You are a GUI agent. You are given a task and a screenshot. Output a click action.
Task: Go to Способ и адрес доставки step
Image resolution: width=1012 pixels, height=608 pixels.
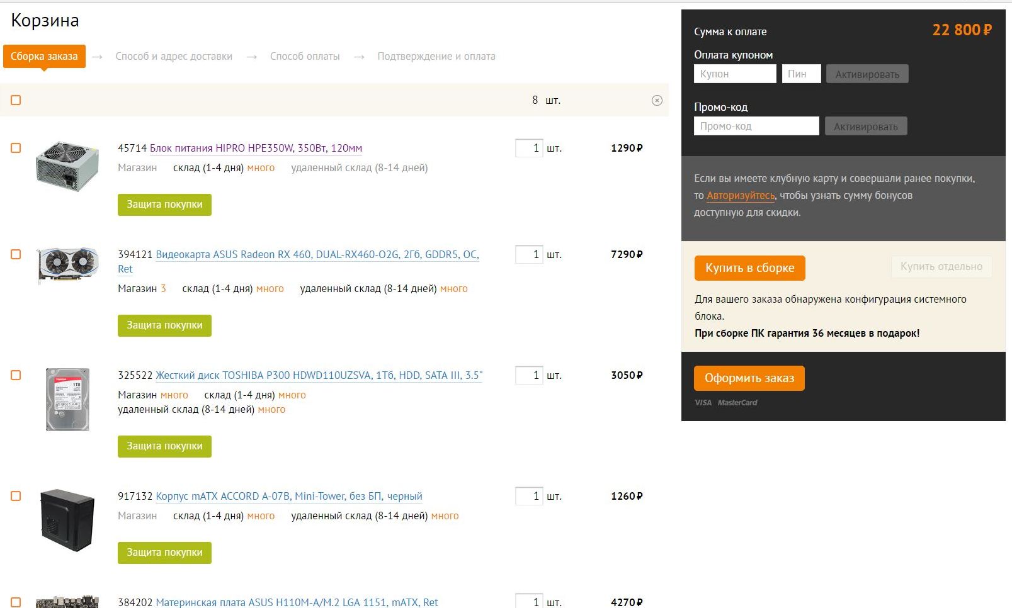coord(174,57)
